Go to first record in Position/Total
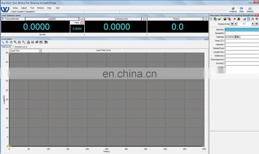This screenshot has width=259, height=154. click(232, 24)
